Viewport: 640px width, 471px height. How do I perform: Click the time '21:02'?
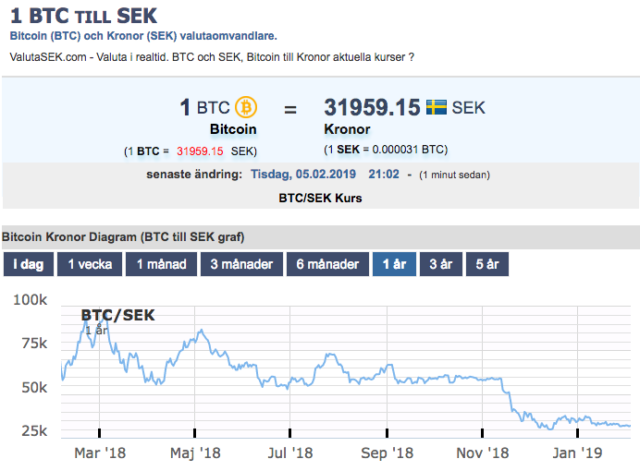384,174
